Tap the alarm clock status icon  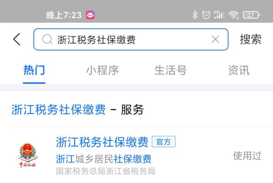pos(206,15)
